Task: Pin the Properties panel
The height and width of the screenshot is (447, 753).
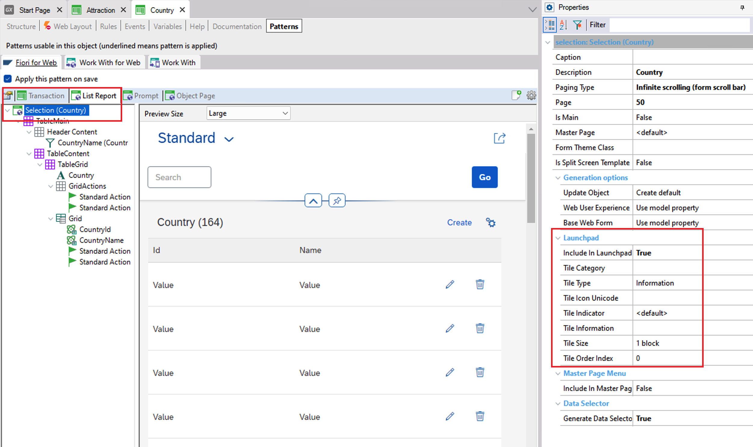Action: tap(742, 8)
